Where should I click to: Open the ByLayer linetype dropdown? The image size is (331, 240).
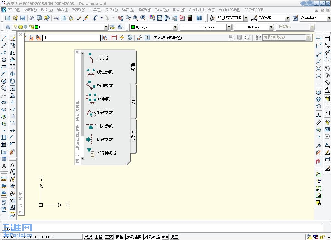coord(229,27)
